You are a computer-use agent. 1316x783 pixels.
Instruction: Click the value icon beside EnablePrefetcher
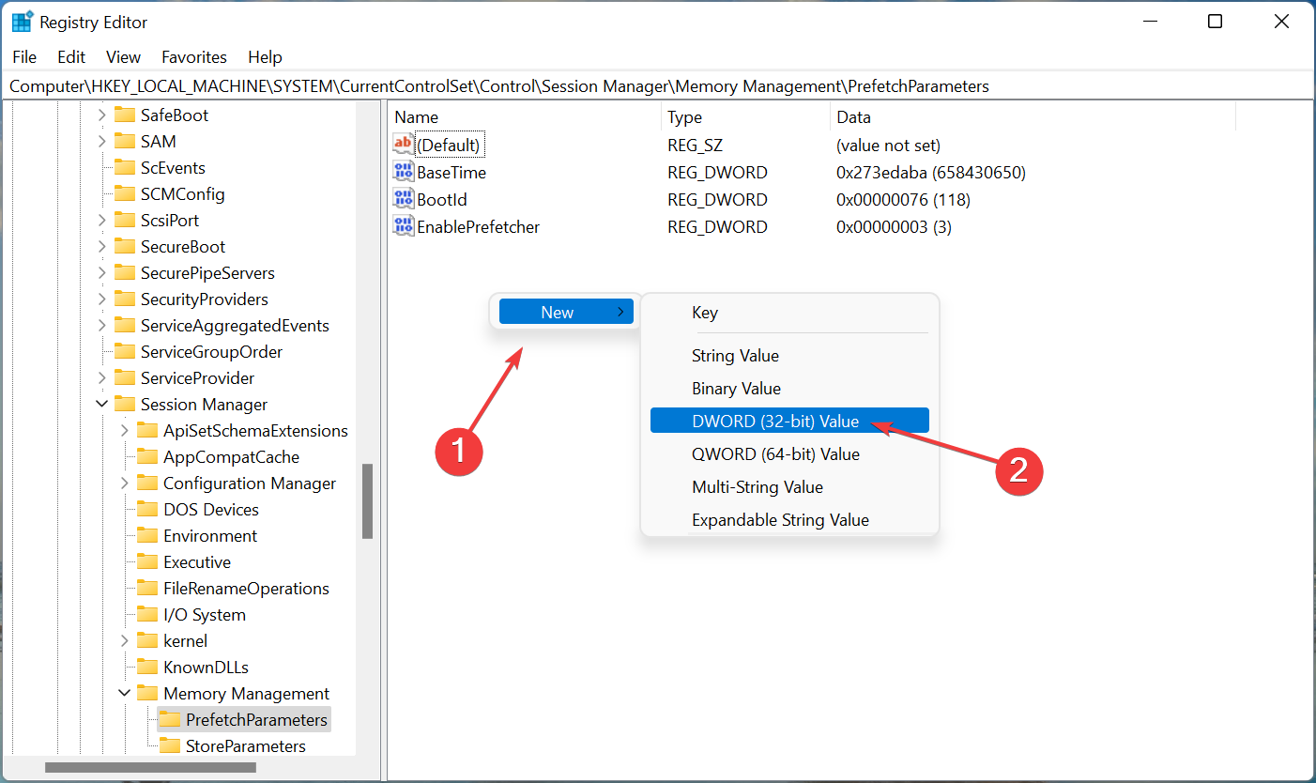402,225
